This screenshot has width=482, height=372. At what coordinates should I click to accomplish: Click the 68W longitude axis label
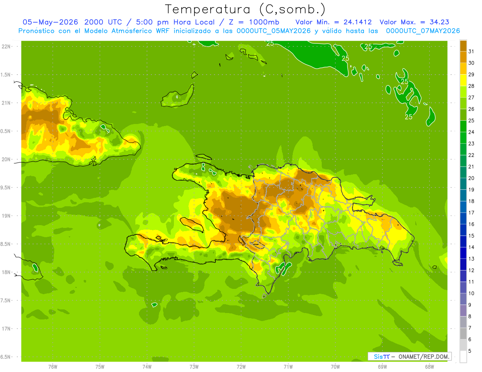[x=429, y=366]
